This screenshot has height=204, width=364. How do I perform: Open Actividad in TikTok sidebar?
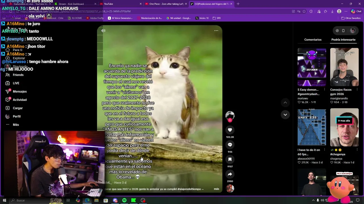16,100
